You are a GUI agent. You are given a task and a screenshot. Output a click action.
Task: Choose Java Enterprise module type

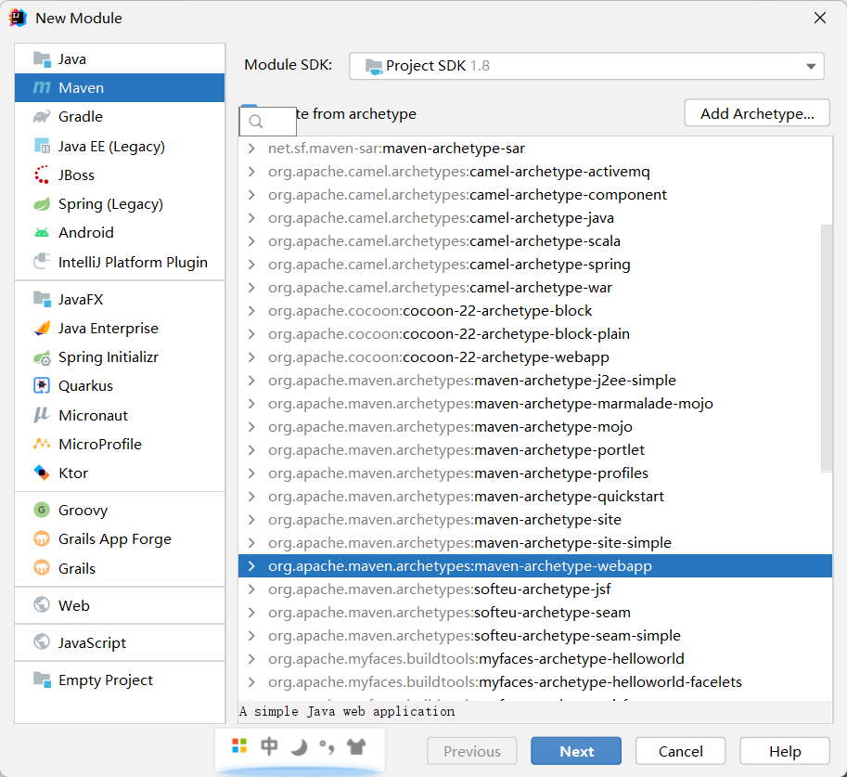click(120, 329)
